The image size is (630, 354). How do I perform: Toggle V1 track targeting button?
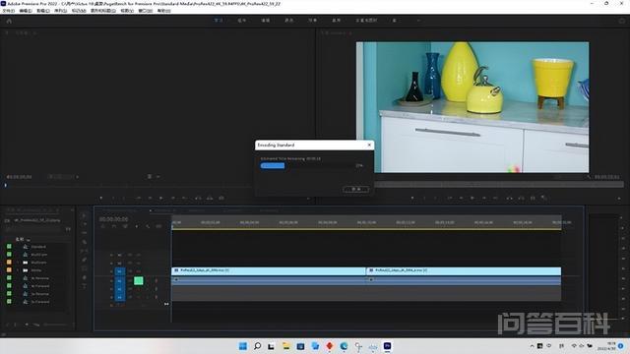120,271
